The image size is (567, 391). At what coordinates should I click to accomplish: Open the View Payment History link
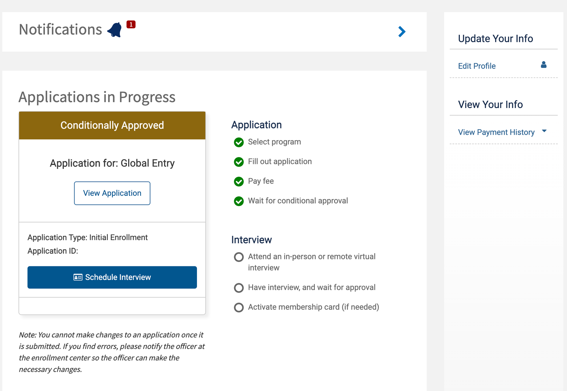(496, 132)
